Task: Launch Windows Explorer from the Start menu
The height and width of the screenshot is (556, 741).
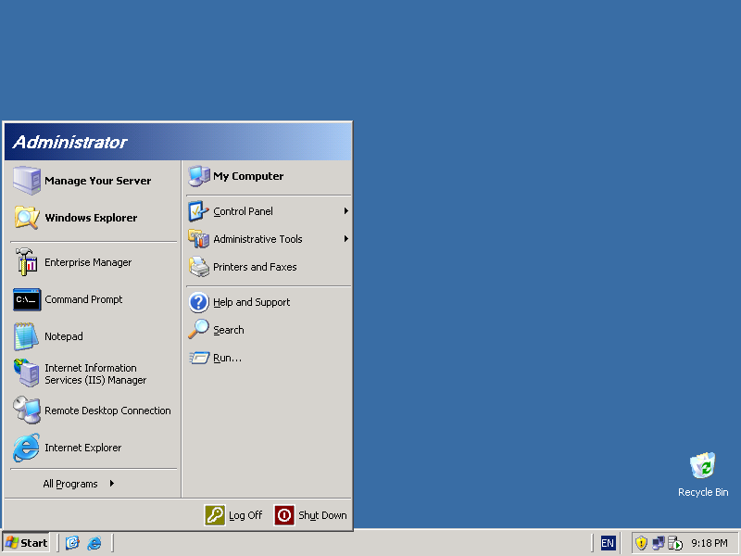Action: (91, 218)
